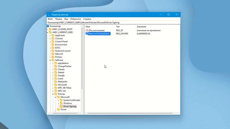Expand the SystemCertificates branch arrow
230x129 pixels.
pyautogui.click(x=59, y=100)
